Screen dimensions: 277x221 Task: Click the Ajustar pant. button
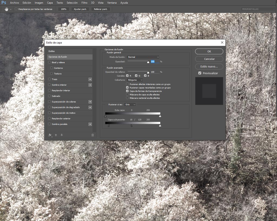click(x=80, y=9)
